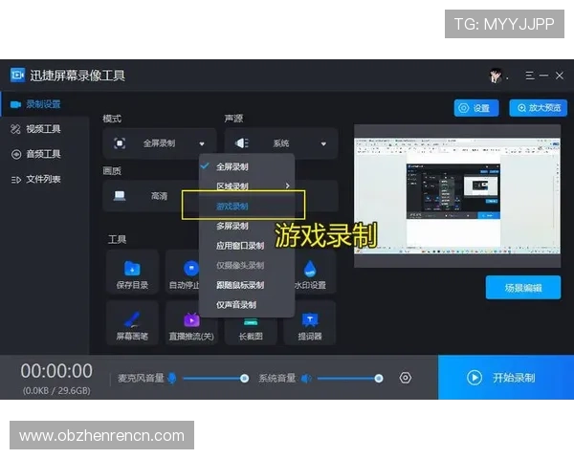The width and height of the screenshot is (574, 459).
Task: Click the 设置 settings button
Action: 476,108
